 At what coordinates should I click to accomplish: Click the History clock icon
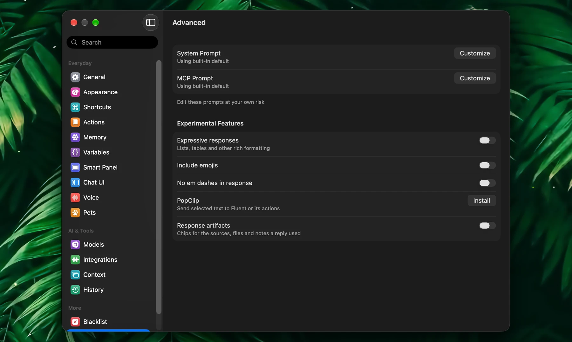coord(75,290)
